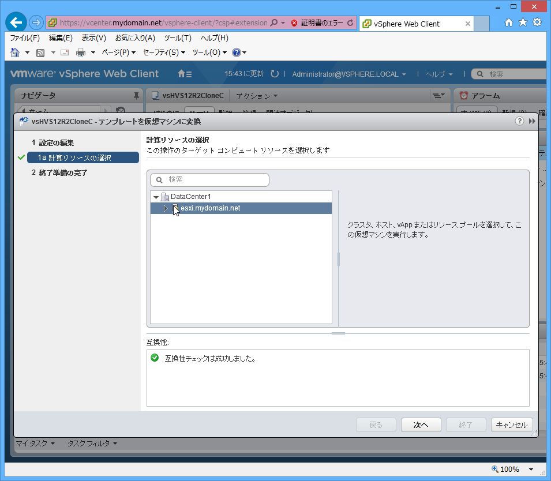Screen dimensions: 551x481
Task: Open the ヘルプ(H) menu in menu bar
Action: pos(215,38)
